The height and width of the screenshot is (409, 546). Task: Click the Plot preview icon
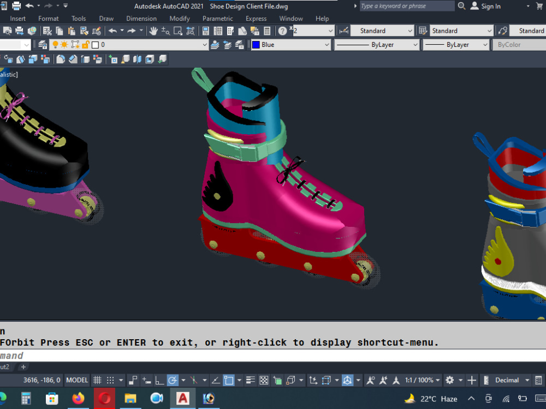coord(7,31)
